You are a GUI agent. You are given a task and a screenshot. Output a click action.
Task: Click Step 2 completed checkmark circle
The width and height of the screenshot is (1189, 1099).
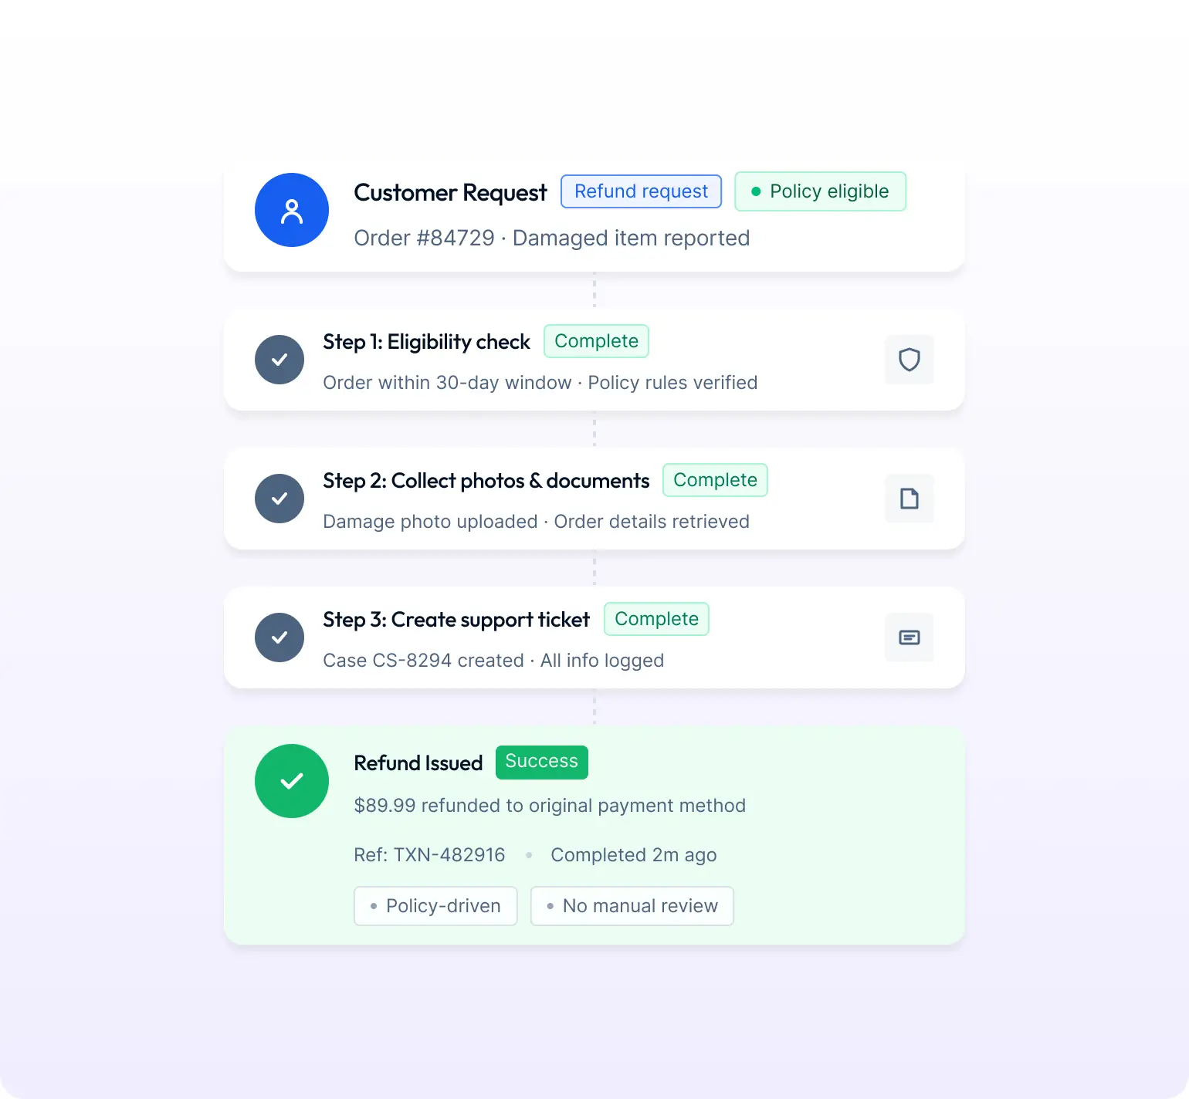coord(279,499)
